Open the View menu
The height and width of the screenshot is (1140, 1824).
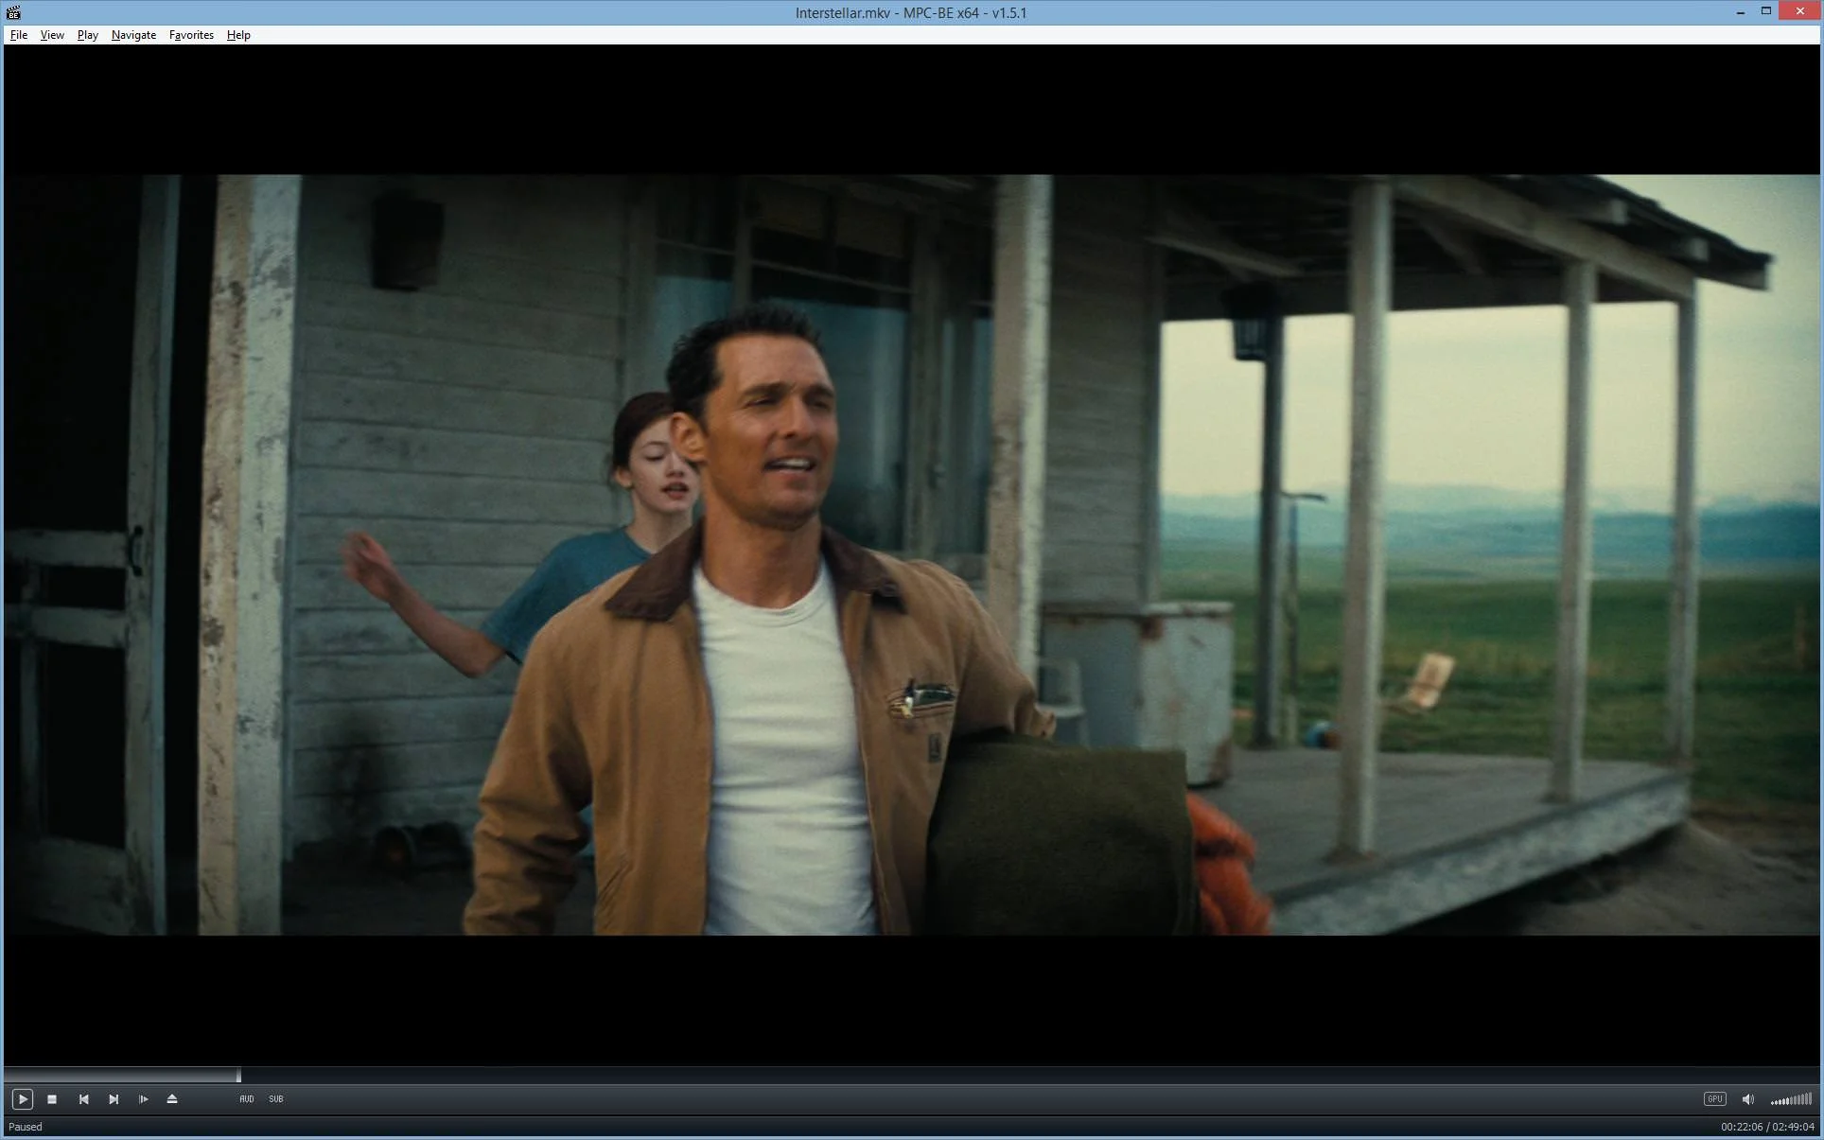click(x=52, y=35)
